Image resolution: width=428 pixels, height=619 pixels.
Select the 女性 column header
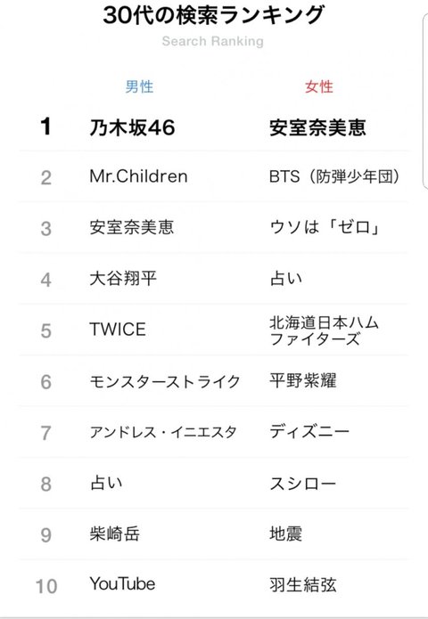(319, 86)
